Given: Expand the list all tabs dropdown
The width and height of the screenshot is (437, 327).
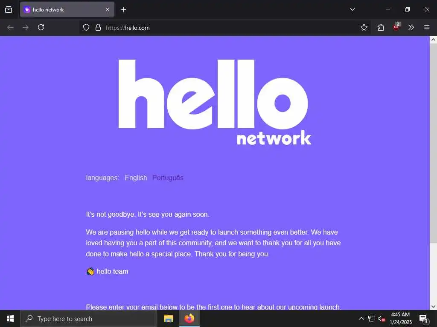Looking at the screenshot, I should coord(352,9).
